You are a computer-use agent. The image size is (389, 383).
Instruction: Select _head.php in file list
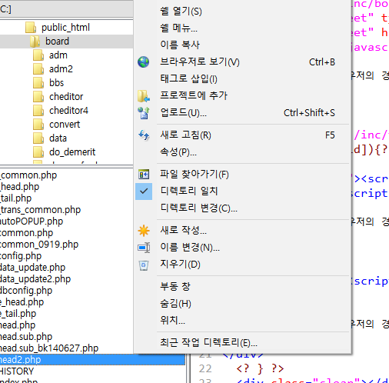tap(19, 187)
